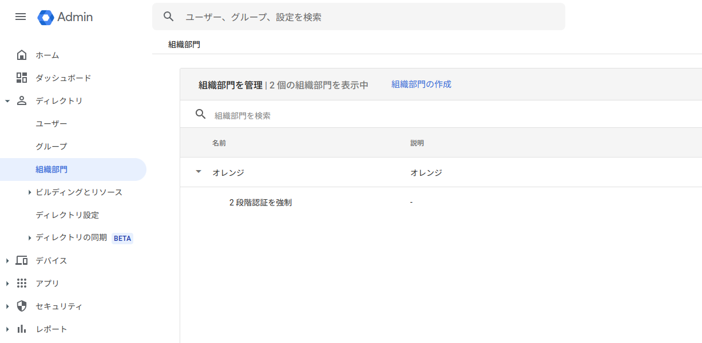The image size is (702, 343).
Task: Click the セキュリティ shield icon
Action: 22,306
